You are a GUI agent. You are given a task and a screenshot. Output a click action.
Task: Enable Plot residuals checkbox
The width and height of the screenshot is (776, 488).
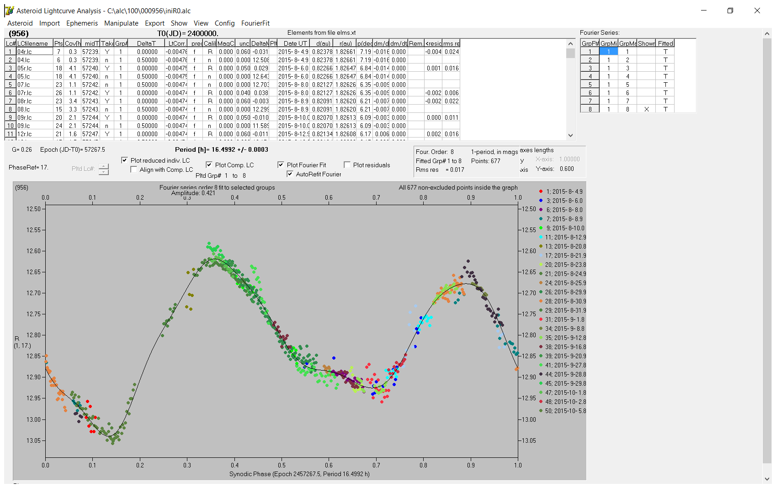coord(347,165)
